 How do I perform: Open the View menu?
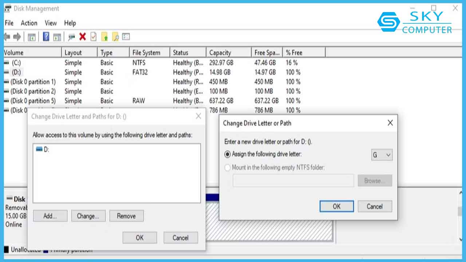click(x=51, y=23)
